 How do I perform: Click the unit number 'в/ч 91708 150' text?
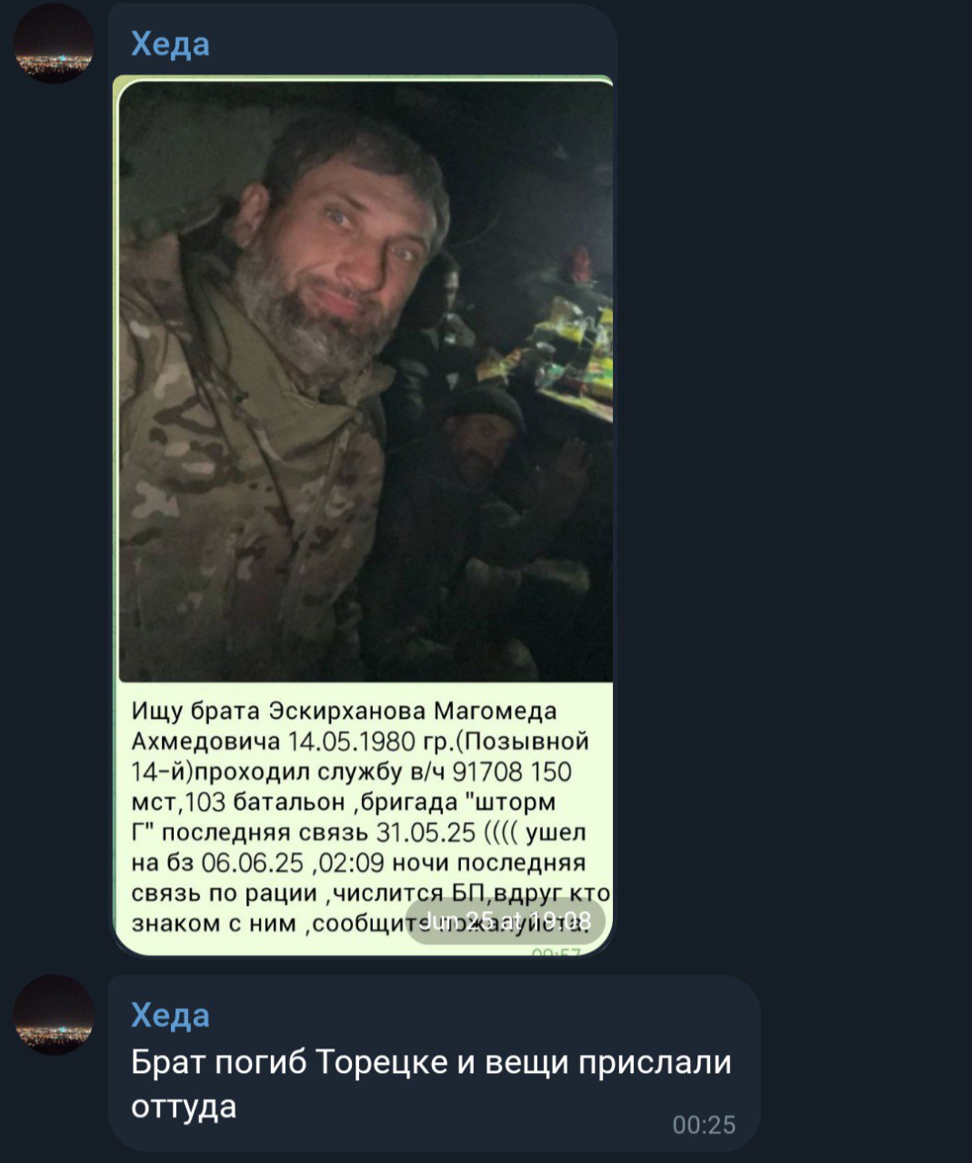pos(492,771)
